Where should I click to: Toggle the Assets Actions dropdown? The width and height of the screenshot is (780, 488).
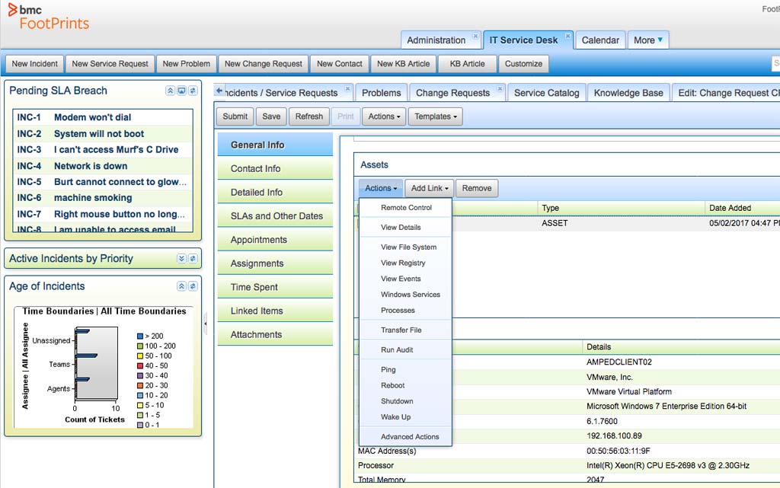click(x=381, y=188)
